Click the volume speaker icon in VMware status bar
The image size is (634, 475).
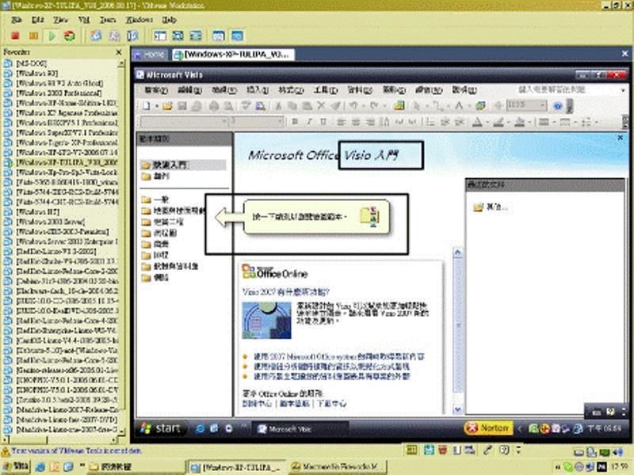point(617,452)
